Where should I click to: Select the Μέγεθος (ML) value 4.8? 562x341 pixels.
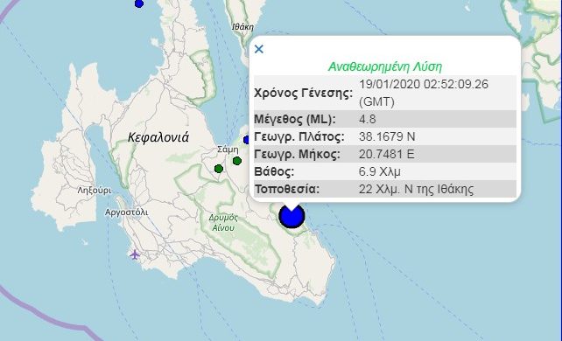click(368, 119)
